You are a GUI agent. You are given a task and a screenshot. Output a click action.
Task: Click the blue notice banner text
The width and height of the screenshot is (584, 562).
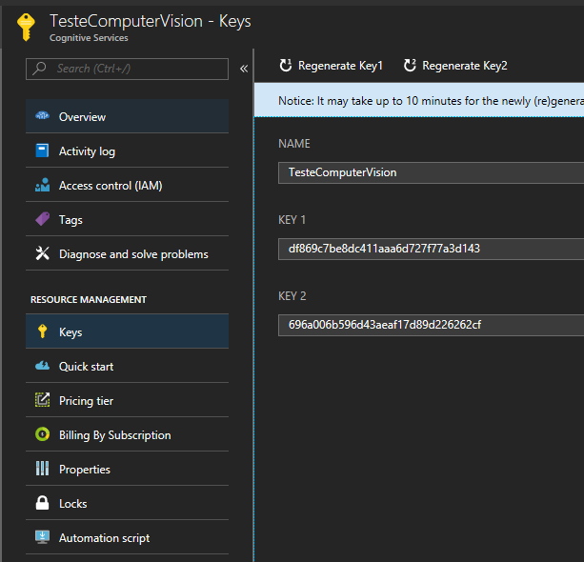pyautogui.click(x=431, y=101)
